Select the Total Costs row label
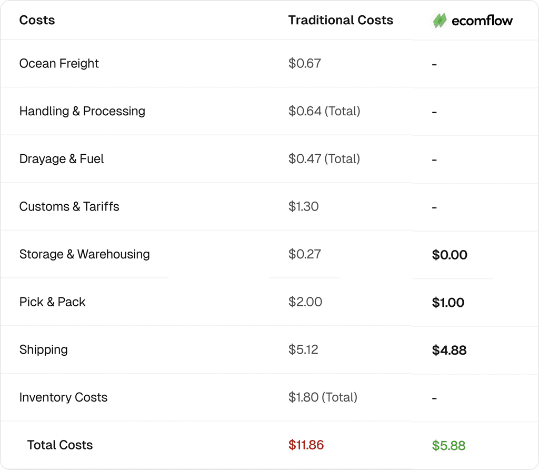This screenshot has width=539, height=470. pyautogui.click(x=60, y=445)
